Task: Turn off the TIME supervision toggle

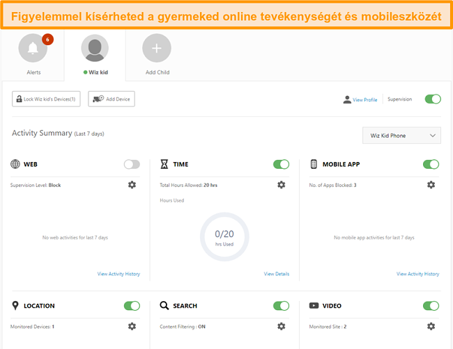Action: (x=282, y=165)
